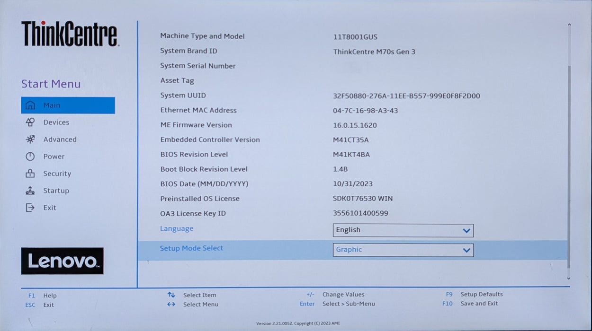Click the Advanced gear-star icon

(30, 139)
